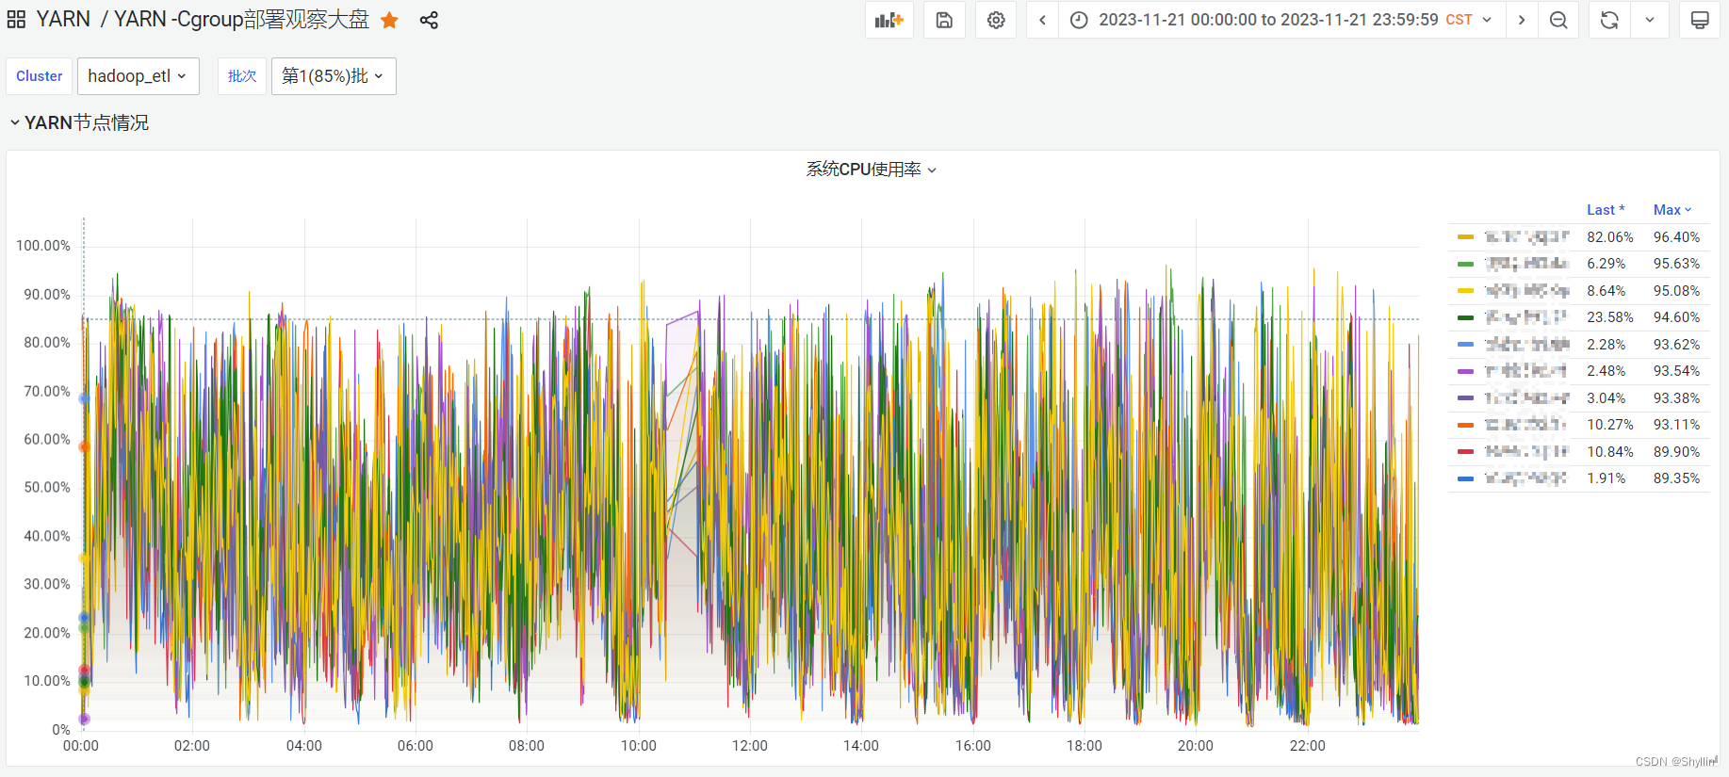Screen dimensions: 1729x777
Task: Click the YARN breadcrumb link
Action: (63, 20)
